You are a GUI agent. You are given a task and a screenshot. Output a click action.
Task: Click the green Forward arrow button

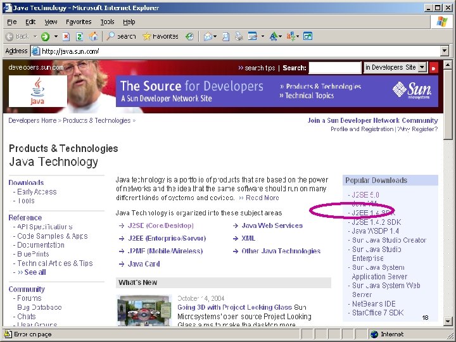(45, 36)
